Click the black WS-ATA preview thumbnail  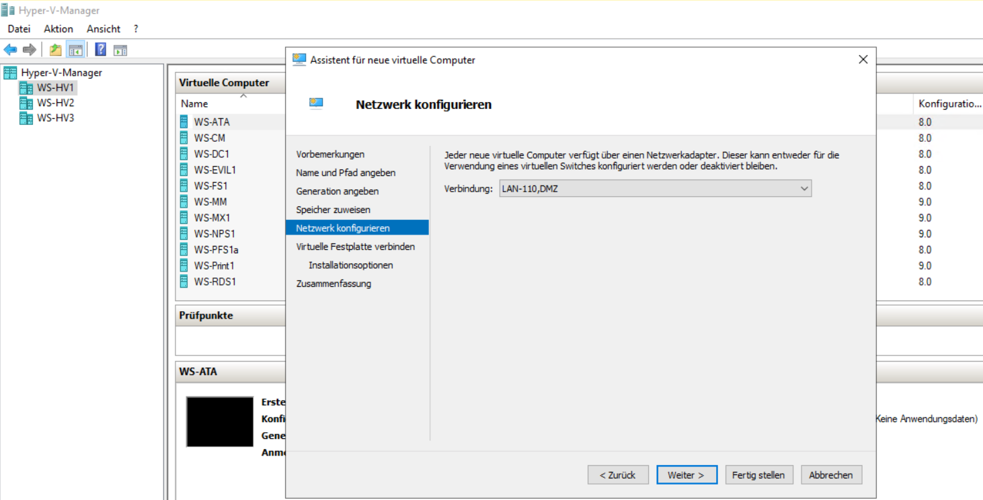tap(220, 422)
